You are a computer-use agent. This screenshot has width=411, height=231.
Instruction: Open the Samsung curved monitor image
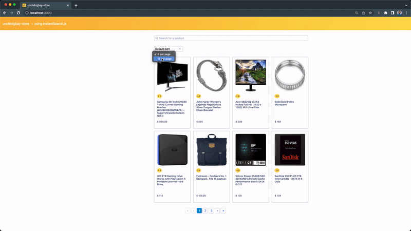172,75
